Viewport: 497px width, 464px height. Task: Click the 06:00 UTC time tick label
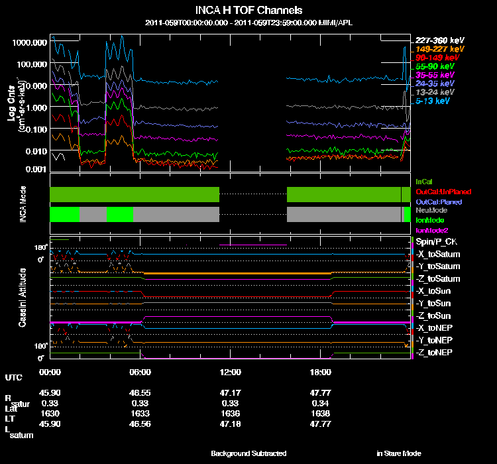coord(140,372)
